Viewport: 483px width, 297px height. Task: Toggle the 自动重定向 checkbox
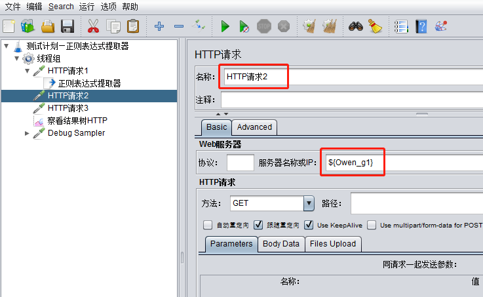208,226
